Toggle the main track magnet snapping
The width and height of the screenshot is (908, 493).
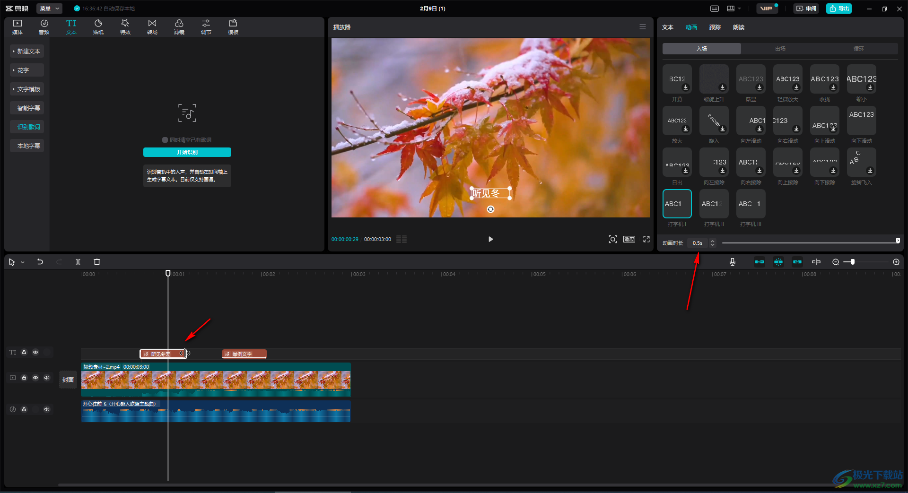coord(760,262)
